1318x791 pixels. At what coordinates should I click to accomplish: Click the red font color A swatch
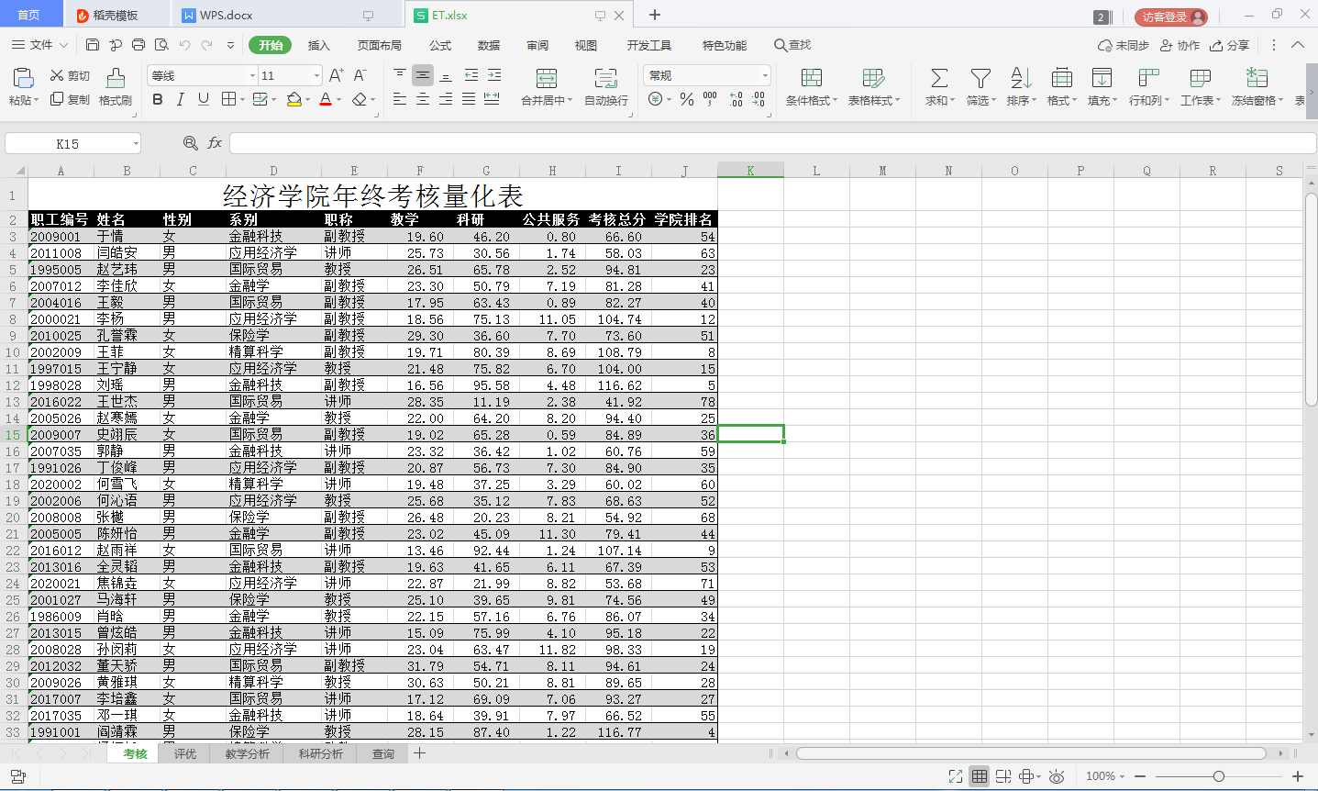pos(326,99)
